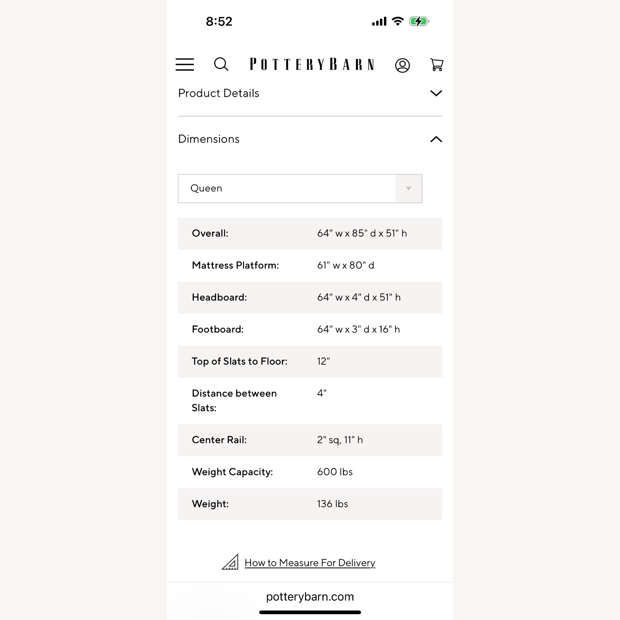Image resolution: width=620 pixels, height=620 pixels.
Task: Open the hamburger navigation menu
Action: coord(185,64)
